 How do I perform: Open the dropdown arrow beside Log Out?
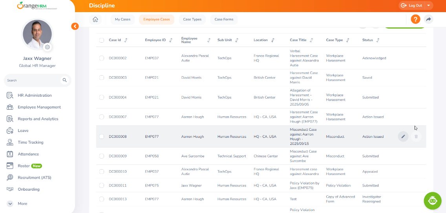tap(428, 5)
